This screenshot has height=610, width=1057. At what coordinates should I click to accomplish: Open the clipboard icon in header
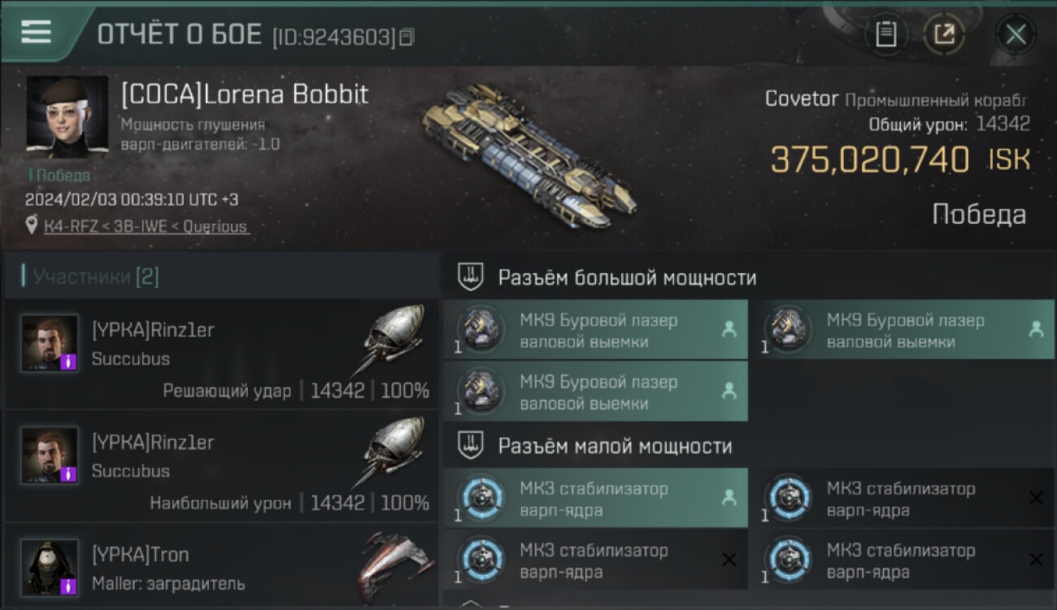click(885, 34)
